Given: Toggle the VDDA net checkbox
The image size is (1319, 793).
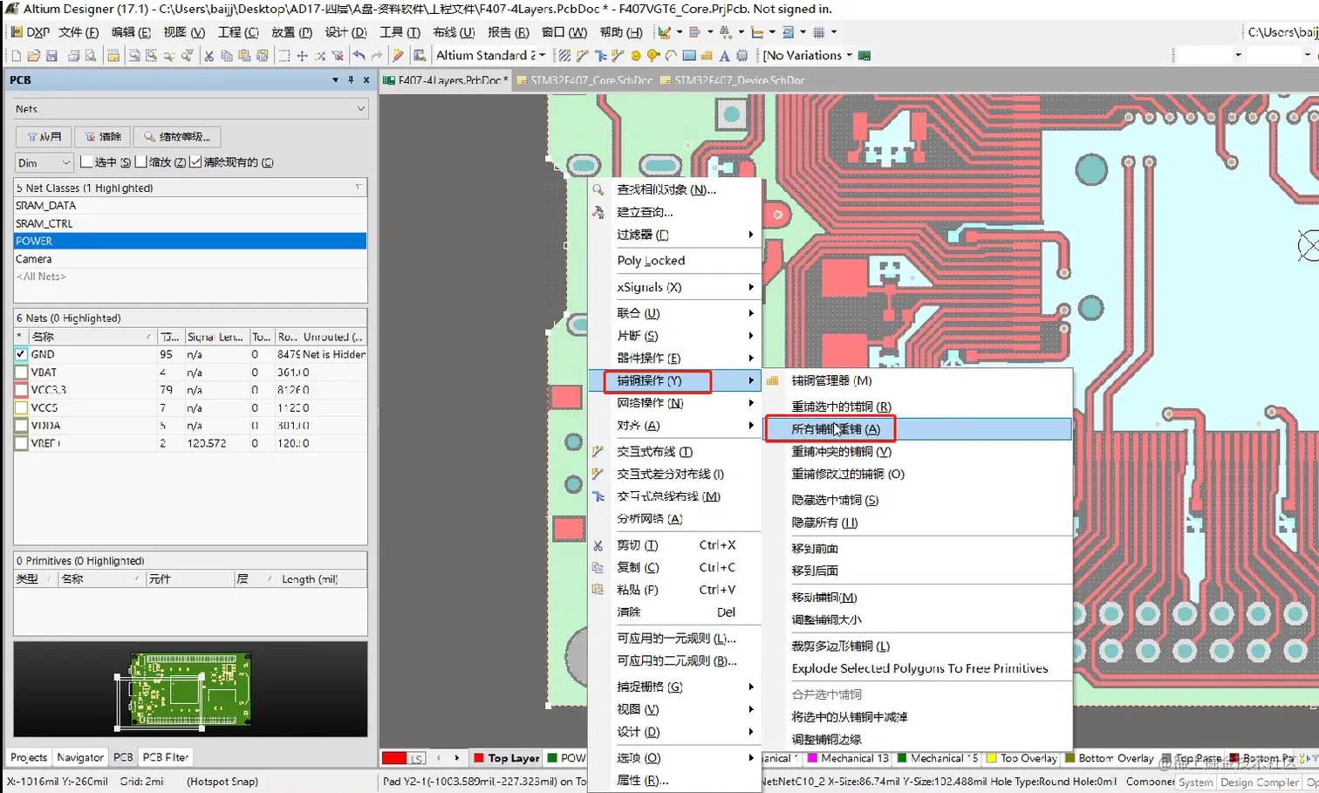Looking at the screenshot, I should pos(22,426).
